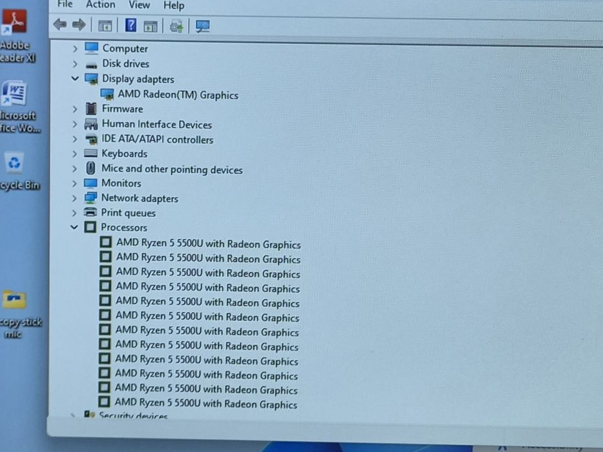Expand the Network adapters node
Viewport: 603px width, 452px height.
pos(74,198)
